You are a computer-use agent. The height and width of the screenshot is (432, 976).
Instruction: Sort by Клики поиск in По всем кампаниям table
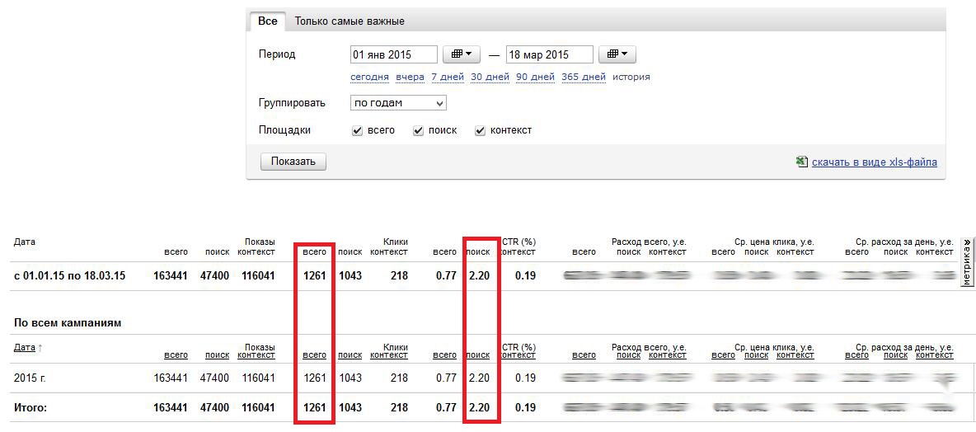click(350, 355)
